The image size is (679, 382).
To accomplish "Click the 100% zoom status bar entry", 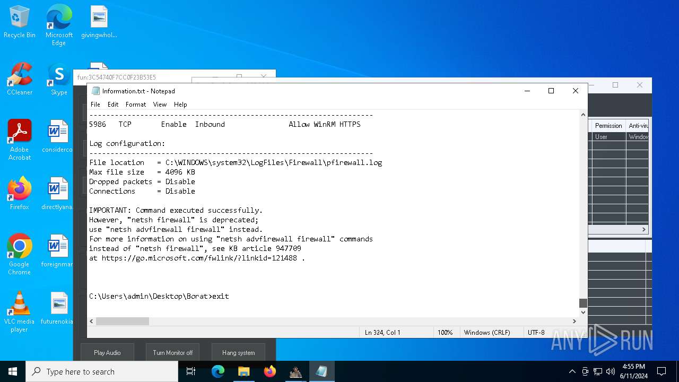I will point(445,332).
